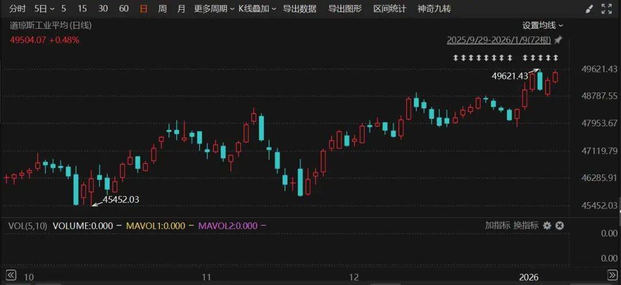Open the 设置均线 dropdown
621x285 pixels.
pyautogui.click(x=542, y=25)
